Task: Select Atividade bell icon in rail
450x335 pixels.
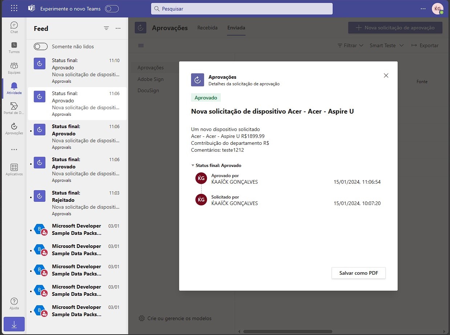Action: pos(14,88)
